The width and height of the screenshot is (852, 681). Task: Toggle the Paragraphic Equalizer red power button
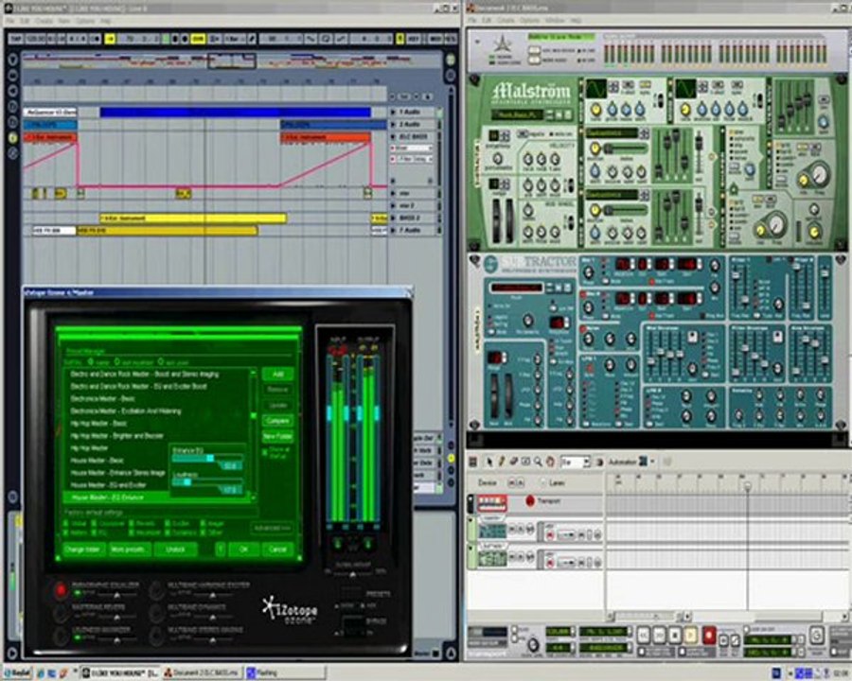(x=61, y=589)
